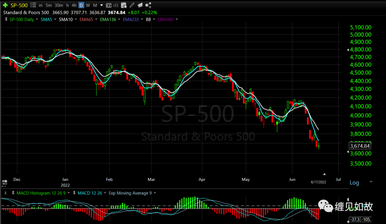This screenshot has height=224, width=386.
Task: Click the MACD Histogram 12 26 9 label
Action: click(x=41, y=193)
